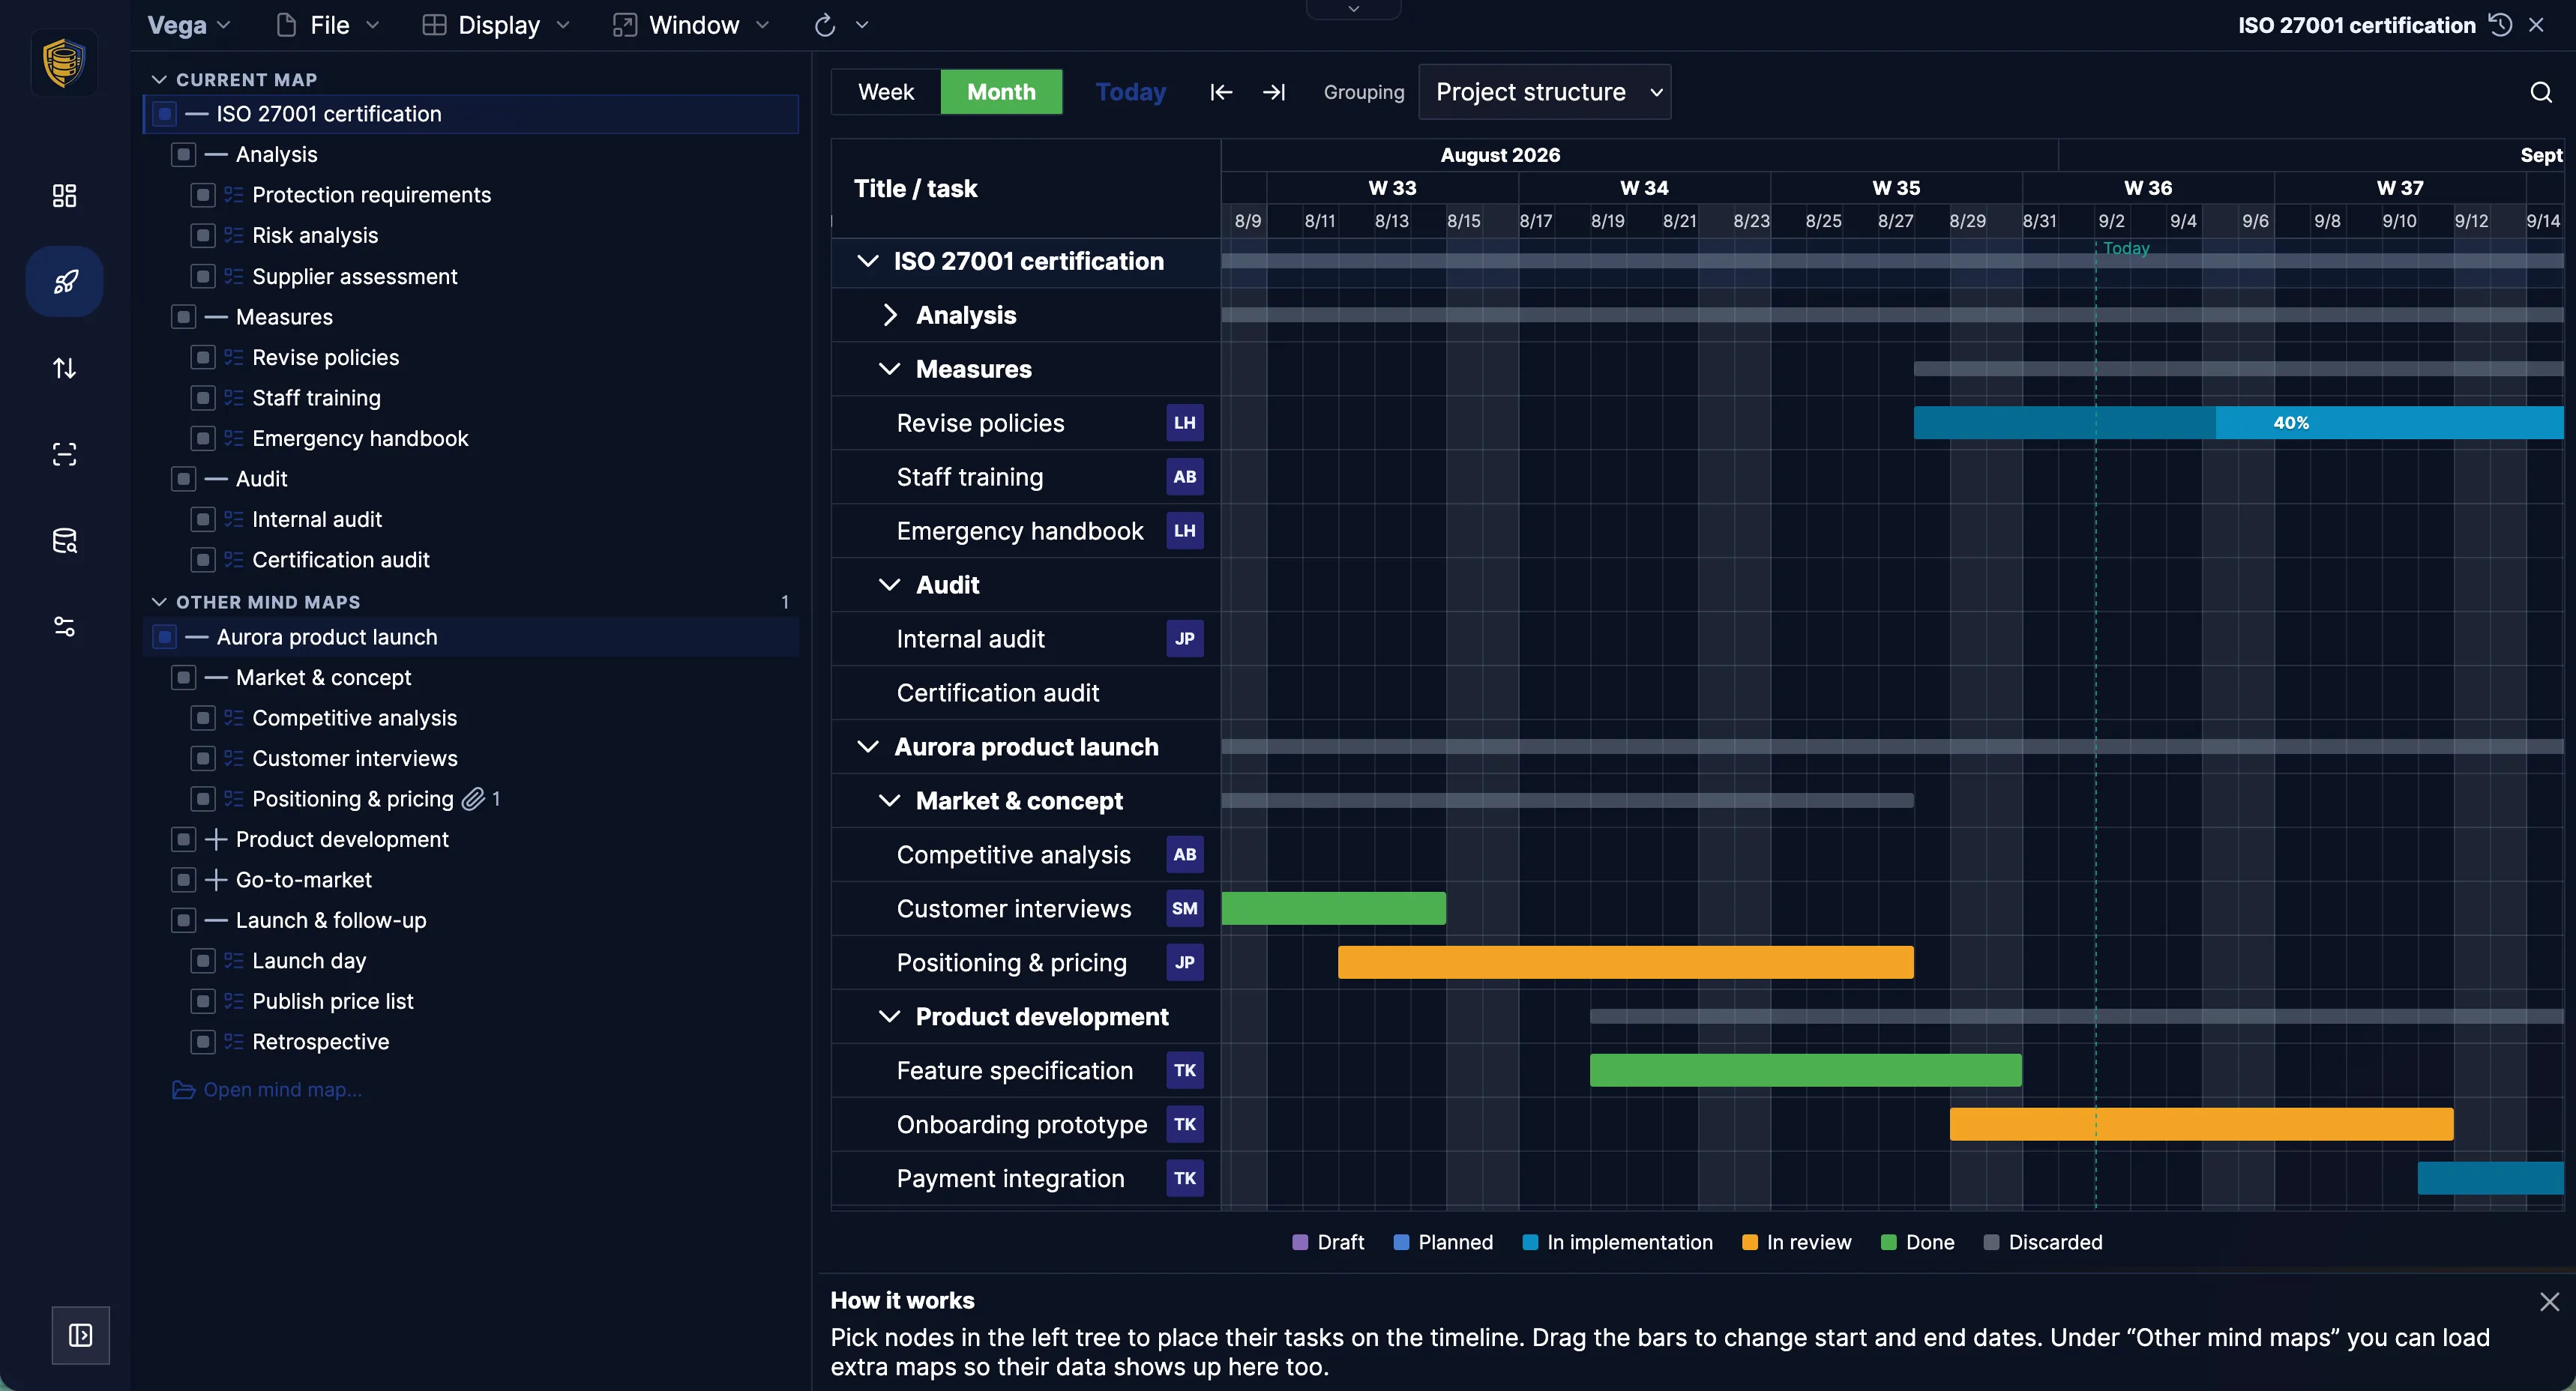This screenshot has height=1391, width=2576.
Task: Click Feature specification green timeline bar
Action: [x=1805, y=1071]
